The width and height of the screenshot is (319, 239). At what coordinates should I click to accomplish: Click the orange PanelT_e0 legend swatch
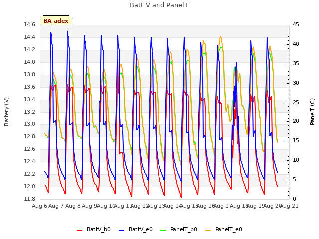(x=208, y=230)
